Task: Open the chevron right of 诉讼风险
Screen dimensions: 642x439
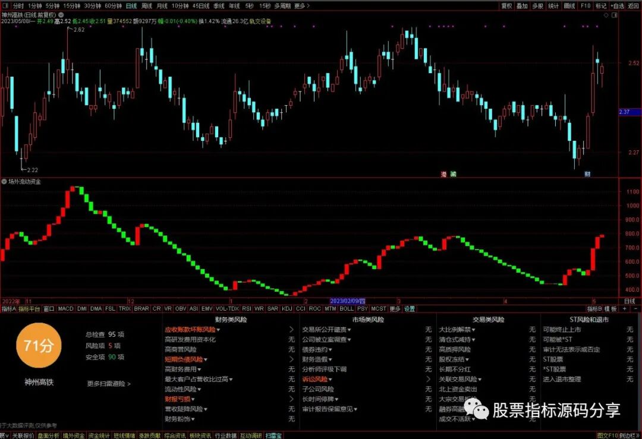Action: coord(428,379)
